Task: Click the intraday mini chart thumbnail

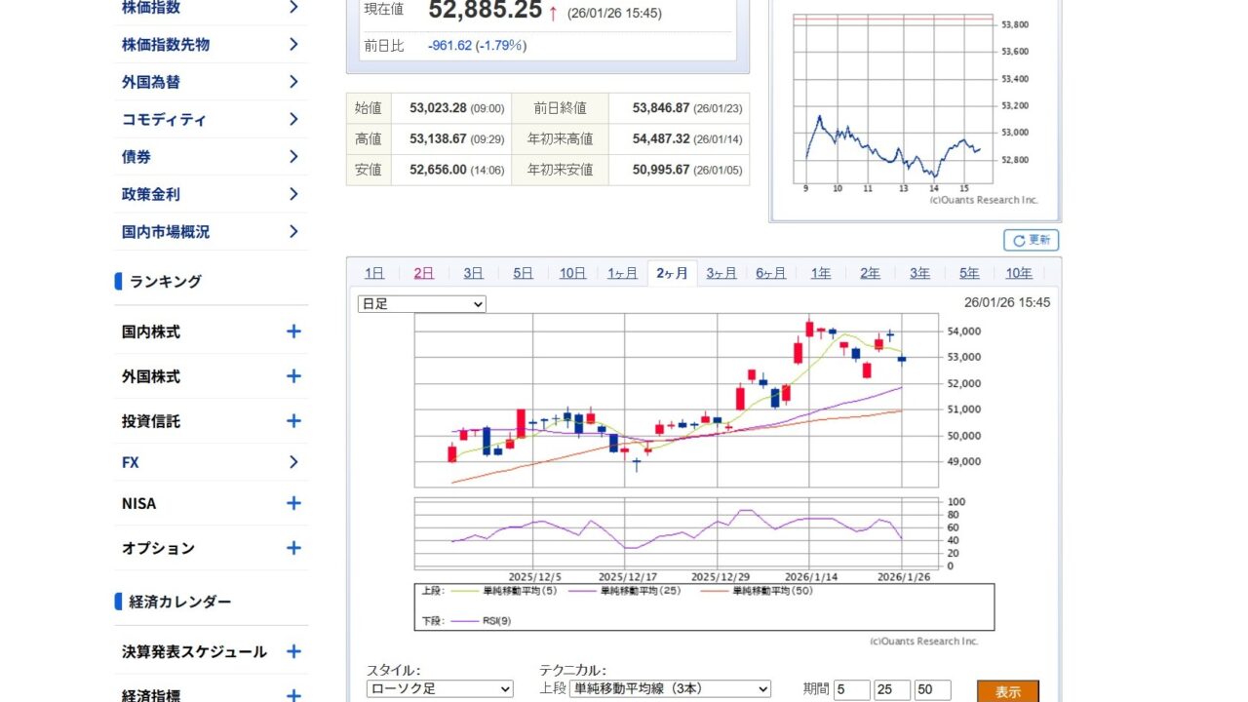Action: [914, 107]
